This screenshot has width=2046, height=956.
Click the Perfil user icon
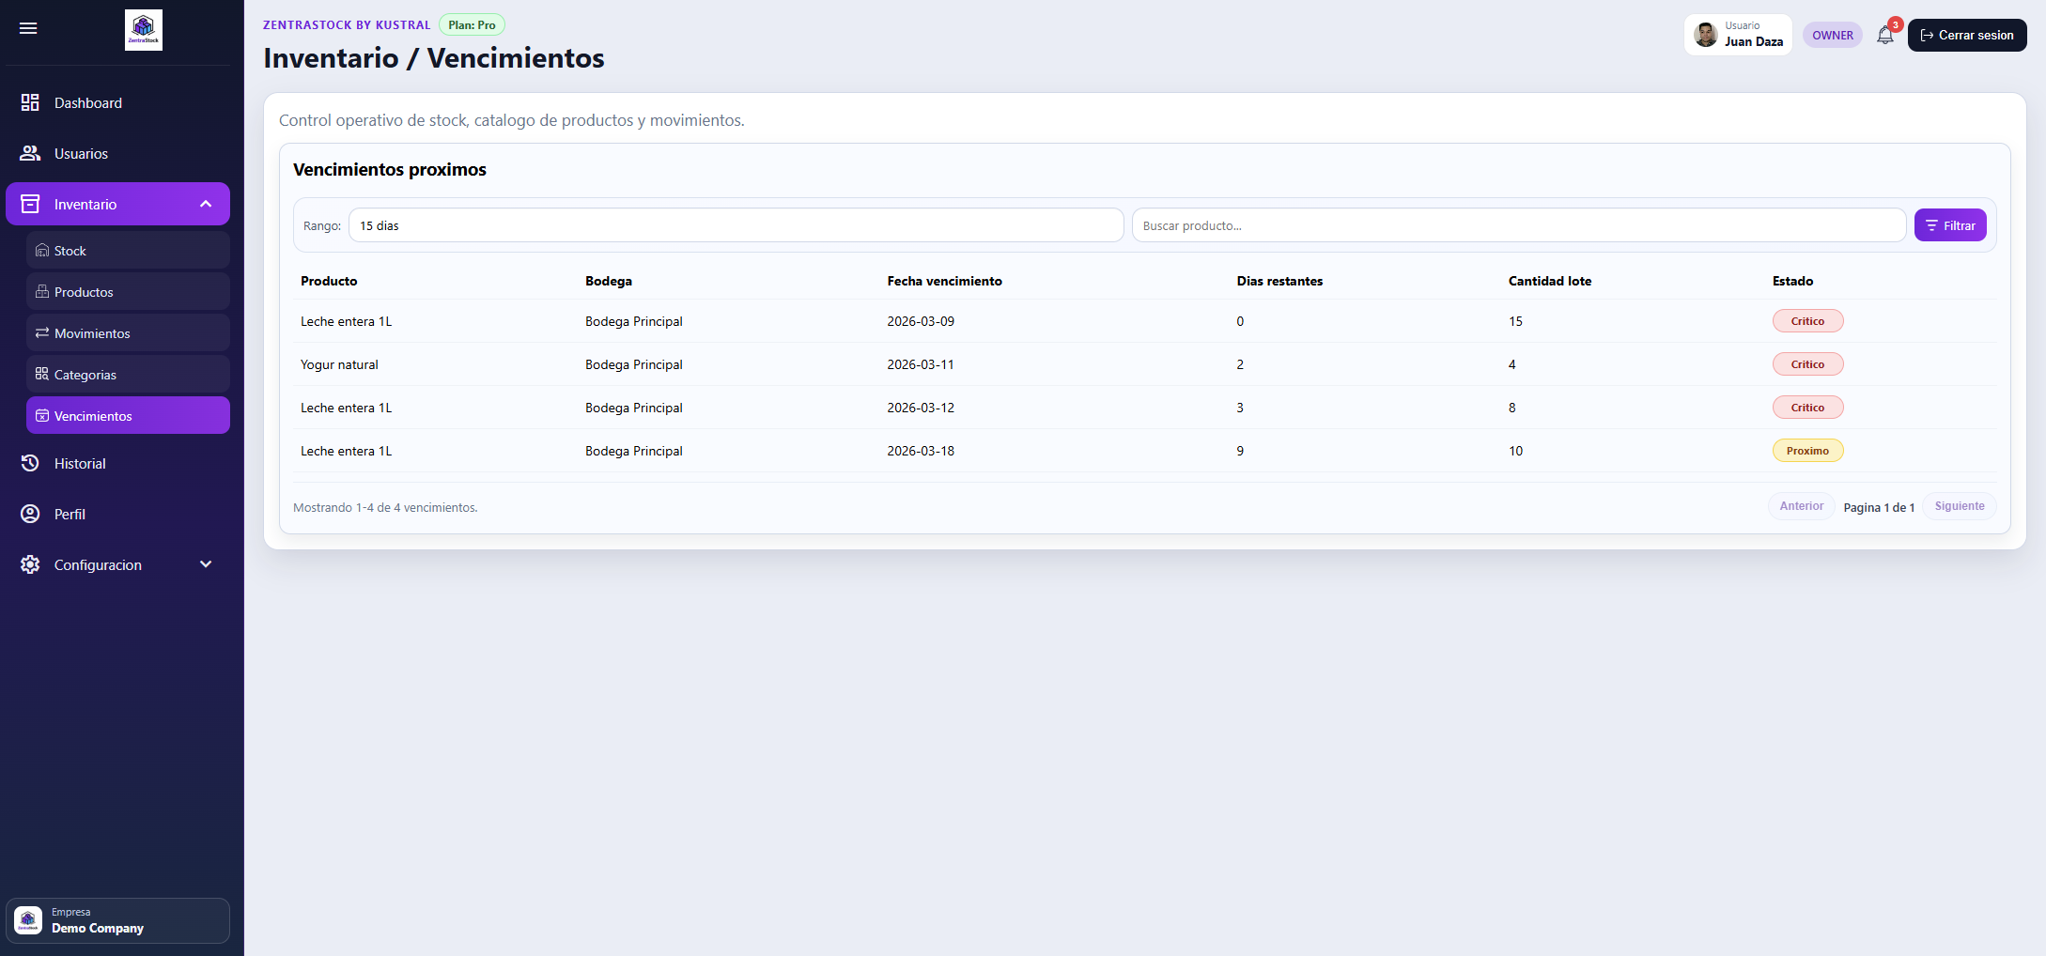click(x=30, y=514)
